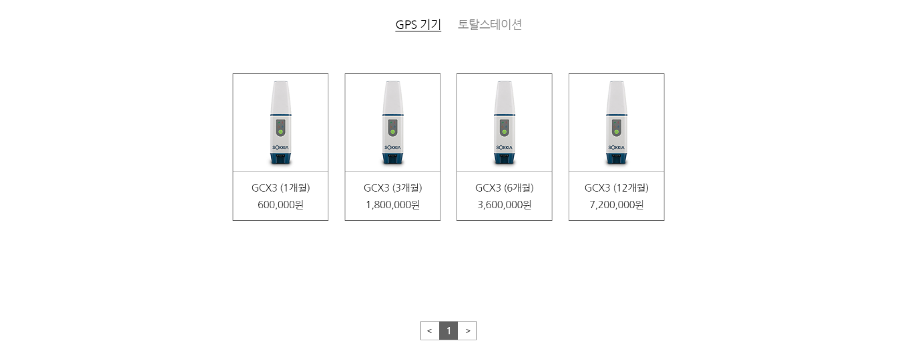Open the GCX3 (12개월) product image
The height and width of the screenshot is (359, 897).
[x=617, y=123]
